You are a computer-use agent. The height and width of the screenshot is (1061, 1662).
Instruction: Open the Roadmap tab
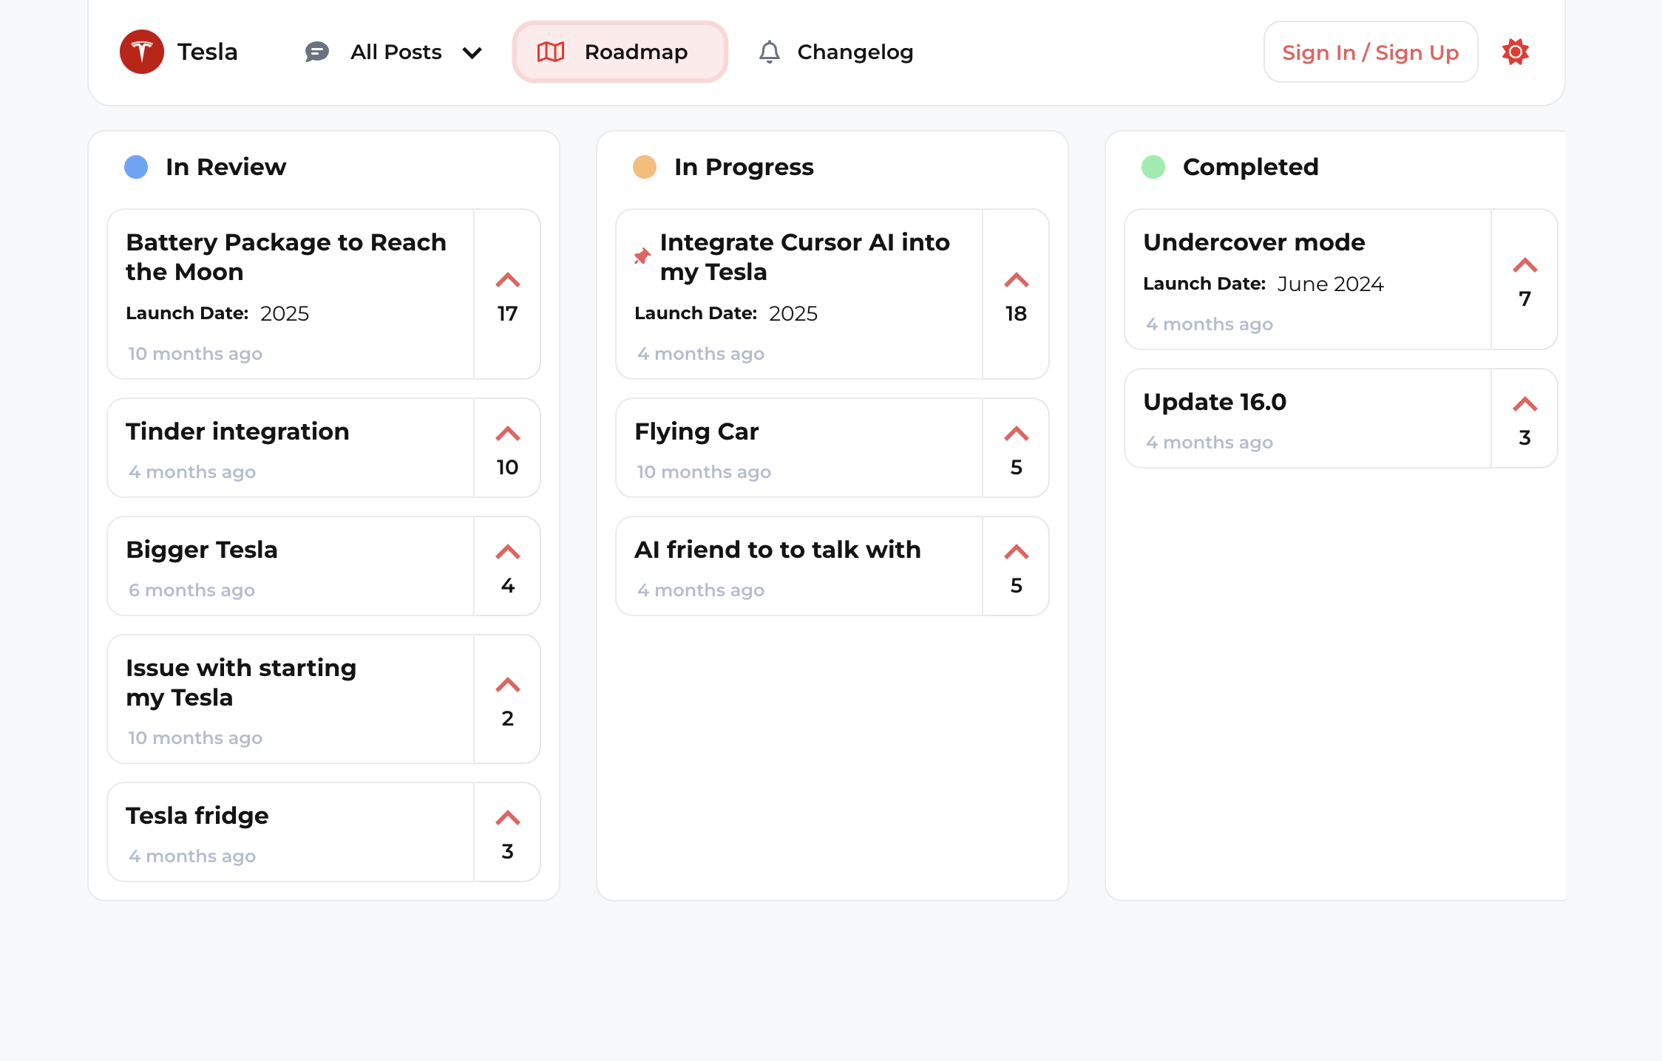tap(620, 52)
